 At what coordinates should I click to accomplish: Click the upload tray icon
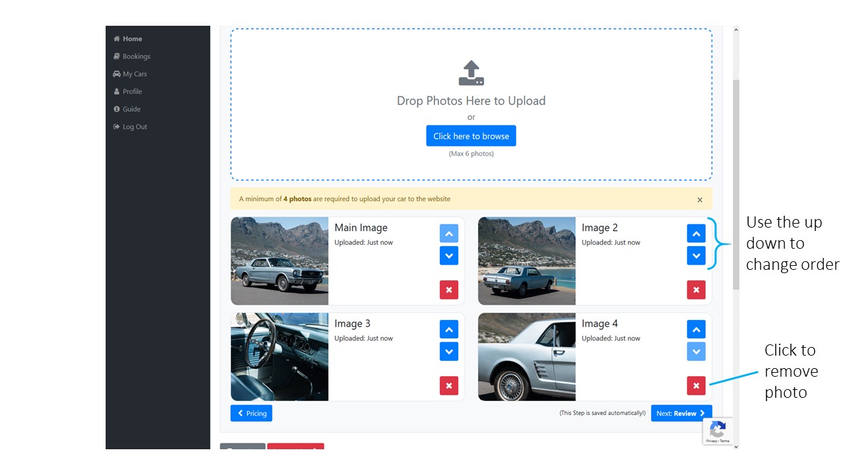(471, 73)
